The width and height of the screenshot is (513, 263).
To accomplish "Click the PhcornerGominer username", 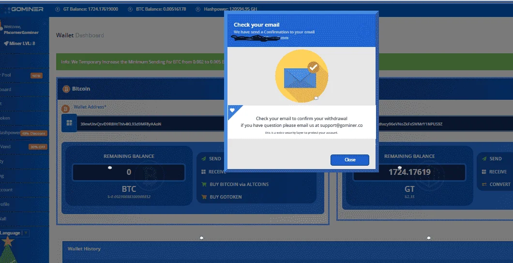I will point(21,32).
